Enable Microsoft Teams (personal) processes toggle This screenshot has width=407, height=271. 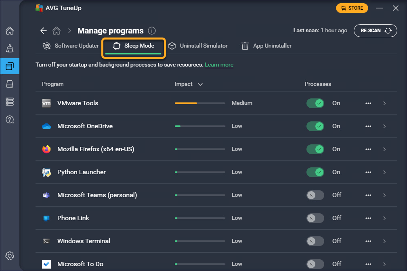(315, 195)
